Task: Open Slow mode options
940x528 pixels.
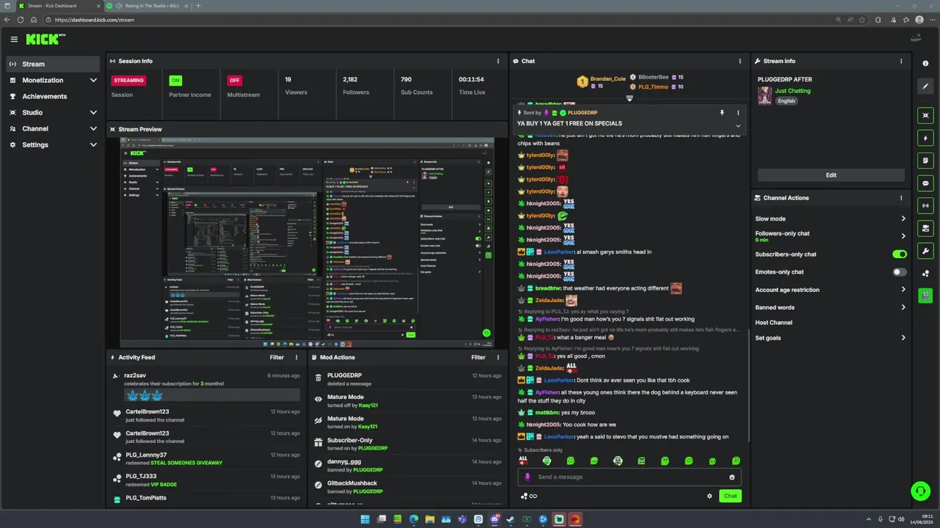Action: tap(831, 219)
